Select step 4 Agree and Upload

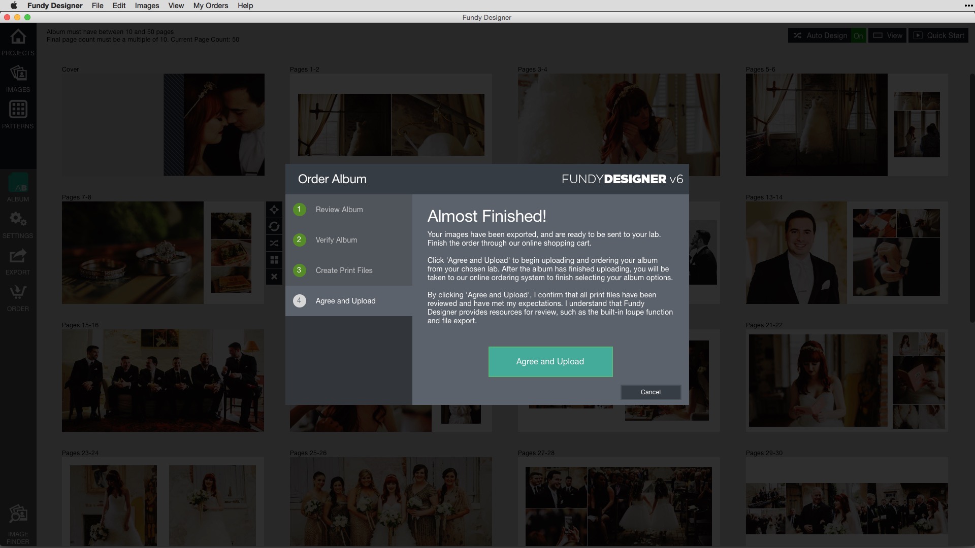349,301
